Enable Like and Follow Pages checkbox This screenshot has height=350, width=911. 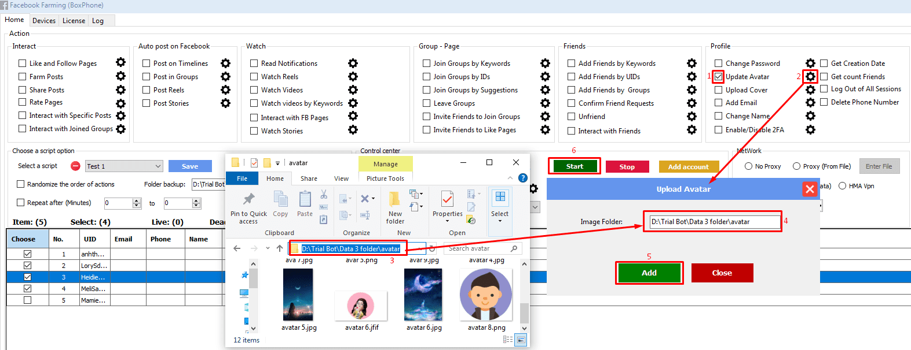[x=22, y=64]
